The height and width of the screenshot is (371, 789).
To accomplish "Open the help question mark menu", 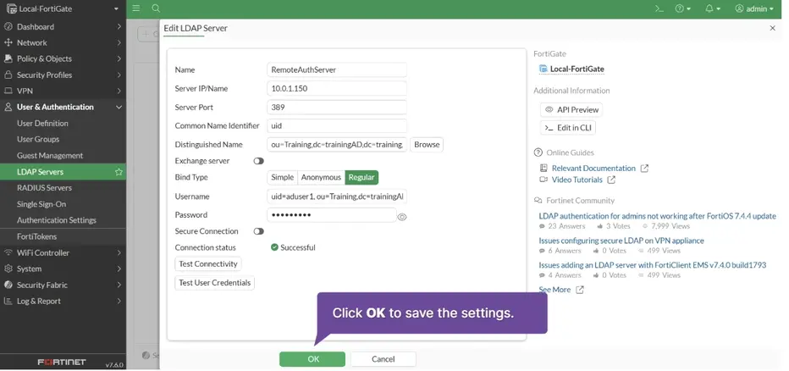I will [683, 8].
